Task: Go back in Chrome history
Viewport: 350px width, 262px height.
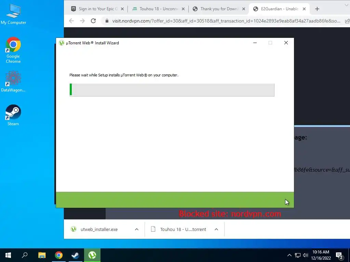Action: click(x=71, y=21)
